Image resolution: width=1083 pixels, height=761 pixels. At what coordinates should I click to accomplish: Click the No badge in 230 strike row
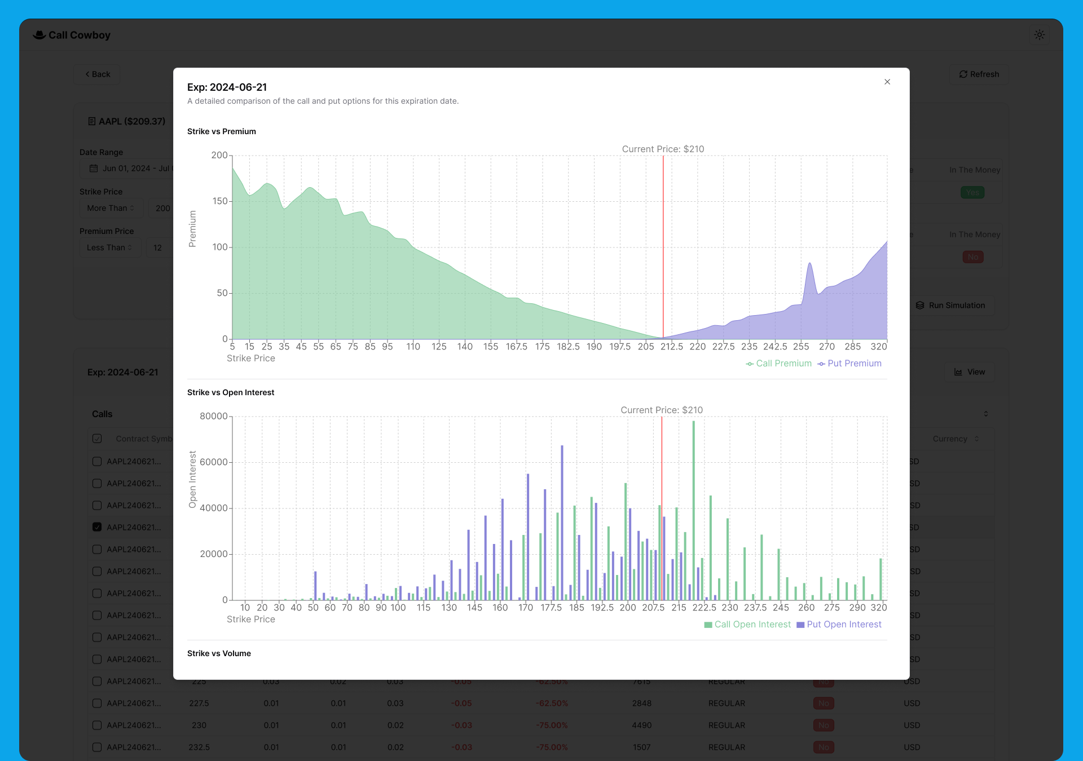pyautogui.click(x=824, y=725)
